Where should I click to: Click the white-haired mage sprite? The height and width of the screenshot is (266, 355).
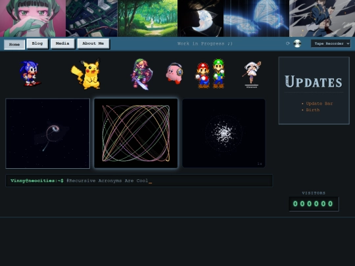252,74
